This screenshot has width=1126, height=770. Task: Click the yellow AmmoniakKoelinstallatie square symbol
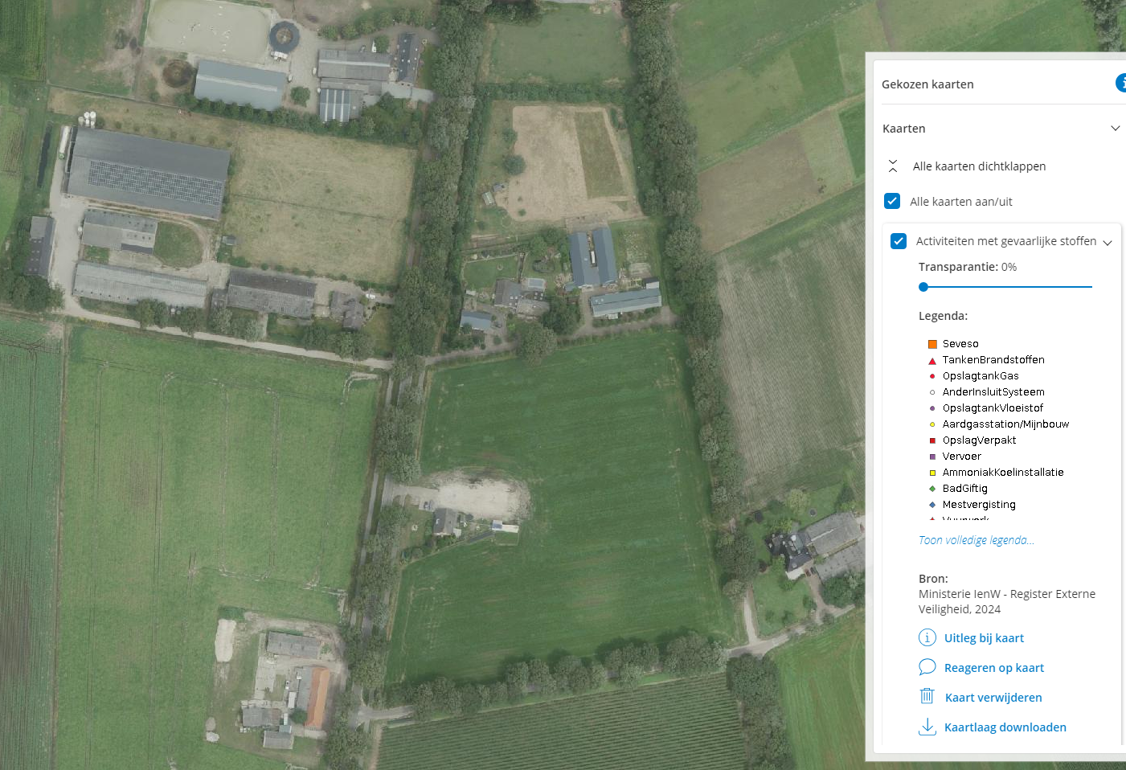[x=932, y=473]
